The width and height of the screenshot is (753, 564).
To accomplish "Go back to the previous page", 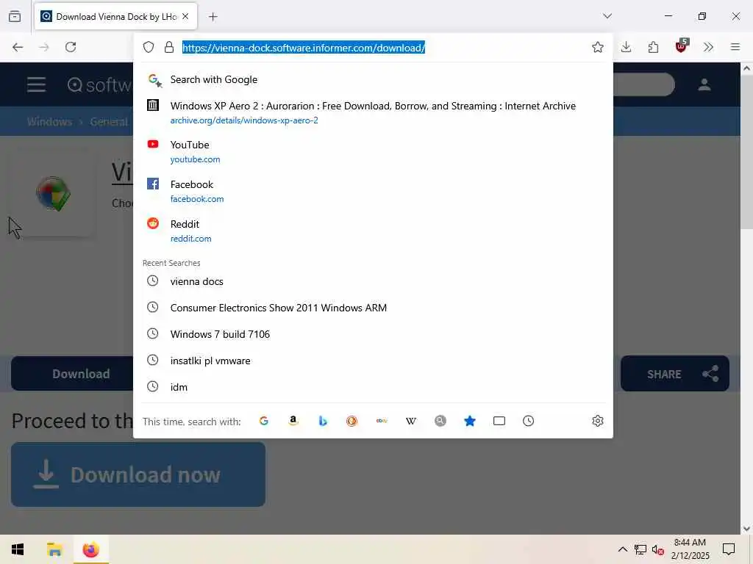I will [18, 47].
